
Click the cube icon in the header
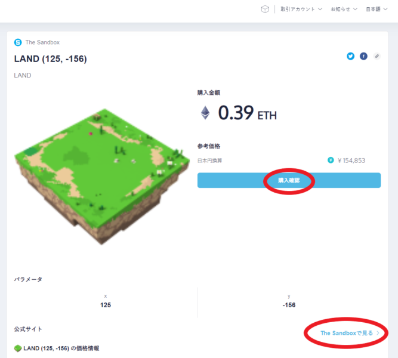pos(265,10)
